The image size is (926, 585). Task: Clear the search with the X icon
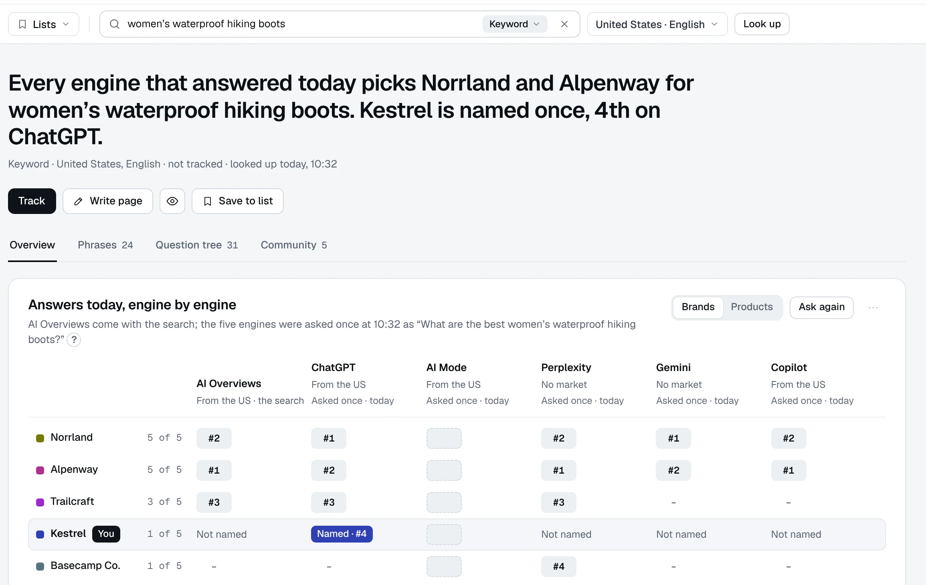pyautogui.click(x=564, y=24)
